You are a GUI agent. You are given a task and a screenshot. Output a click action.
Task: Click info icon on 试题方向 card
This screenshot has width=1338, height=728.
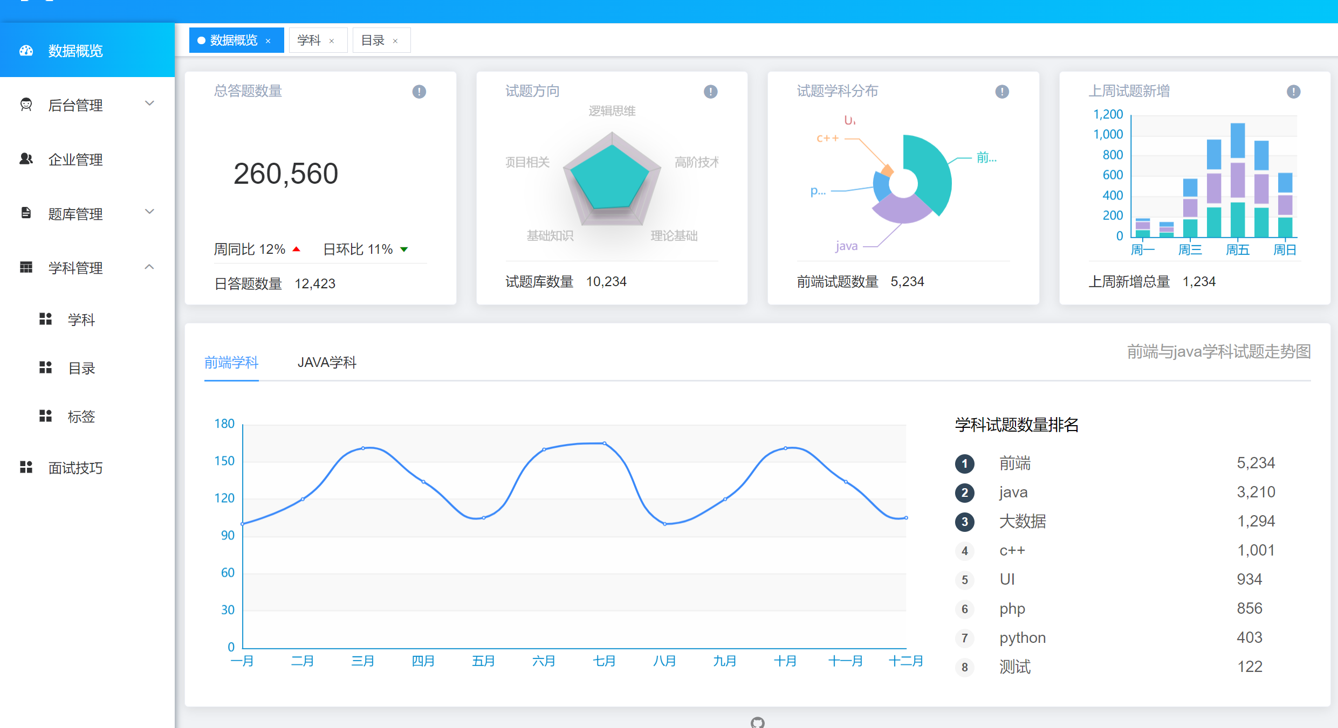click(711, 92)
